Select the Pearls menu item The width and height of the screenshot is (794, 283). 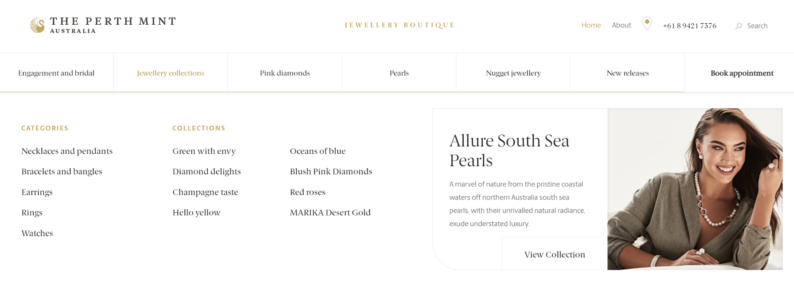399,73
